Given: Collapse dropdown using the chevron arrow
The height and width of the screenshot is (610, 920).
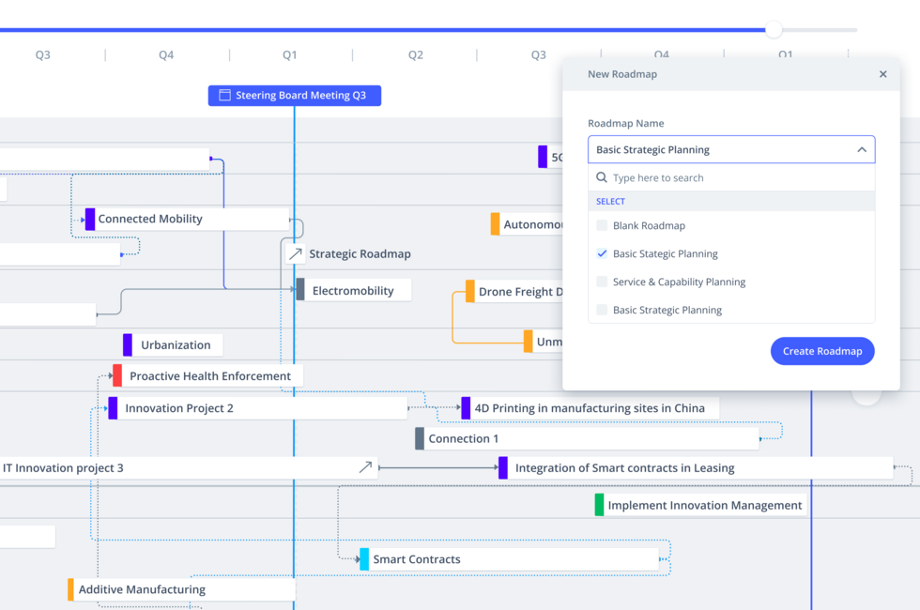Looking at the screenshot, I should pyautogui.click(x=862, y=149).
